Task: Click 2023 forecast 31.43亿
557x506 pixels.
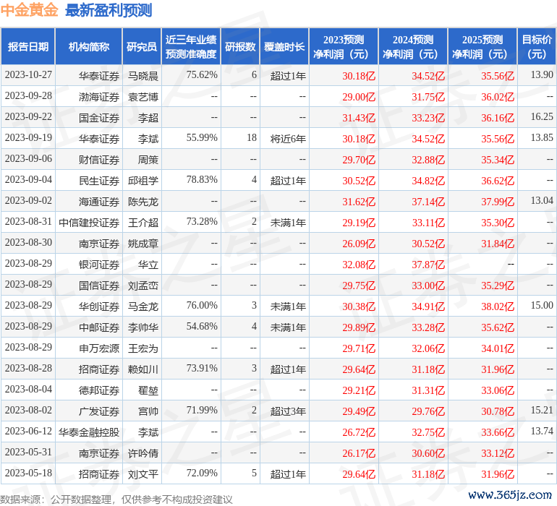Action: point(359,118)
